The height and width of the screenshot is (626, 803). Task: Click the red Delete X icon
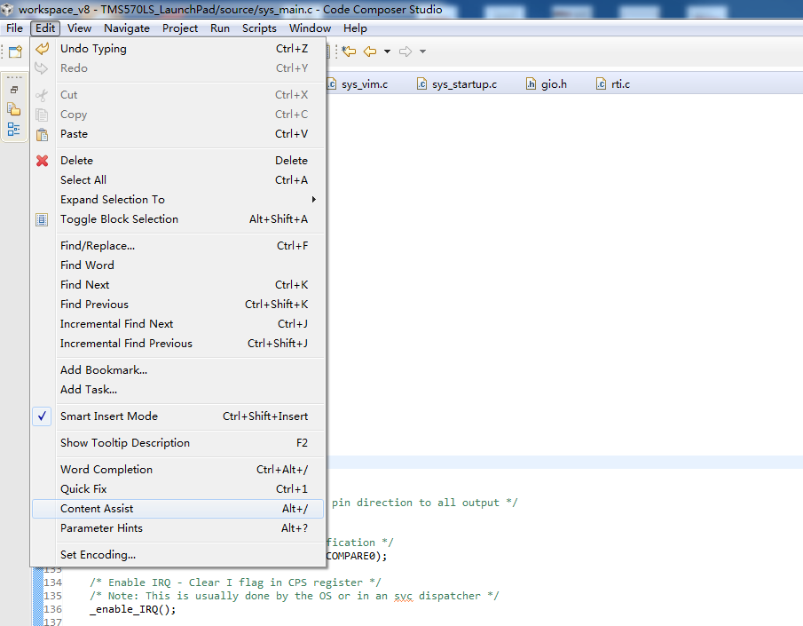click(42, 161)
